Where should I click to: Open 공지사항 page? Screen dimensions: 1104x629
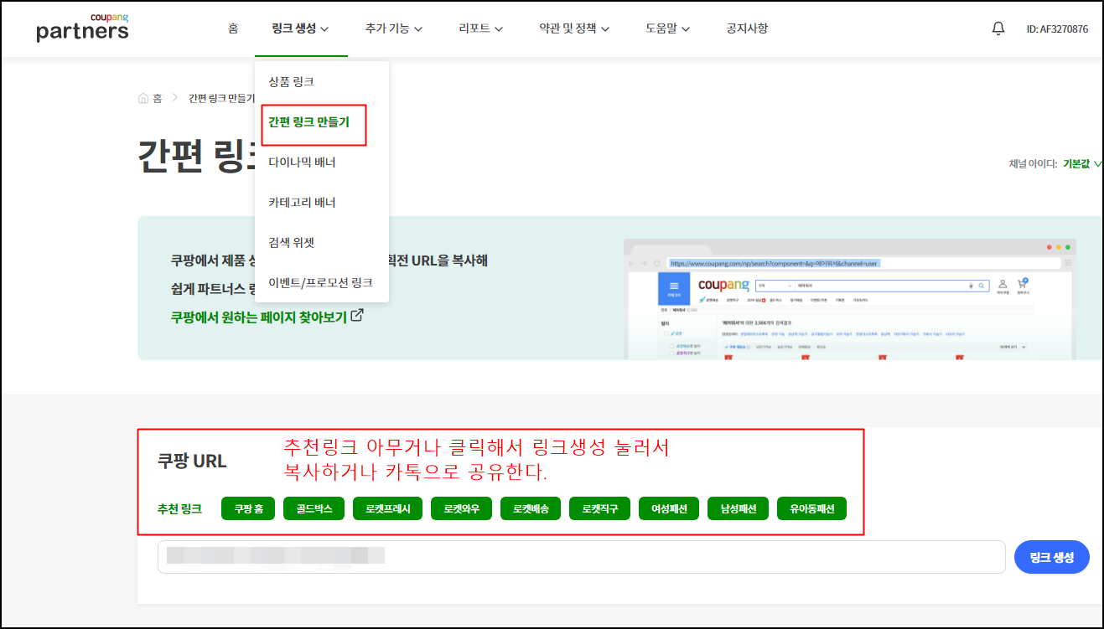click(x=747, y=28)
